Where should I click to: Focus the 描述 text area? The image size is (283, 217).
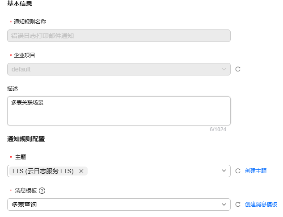click(x=119, y=111)
